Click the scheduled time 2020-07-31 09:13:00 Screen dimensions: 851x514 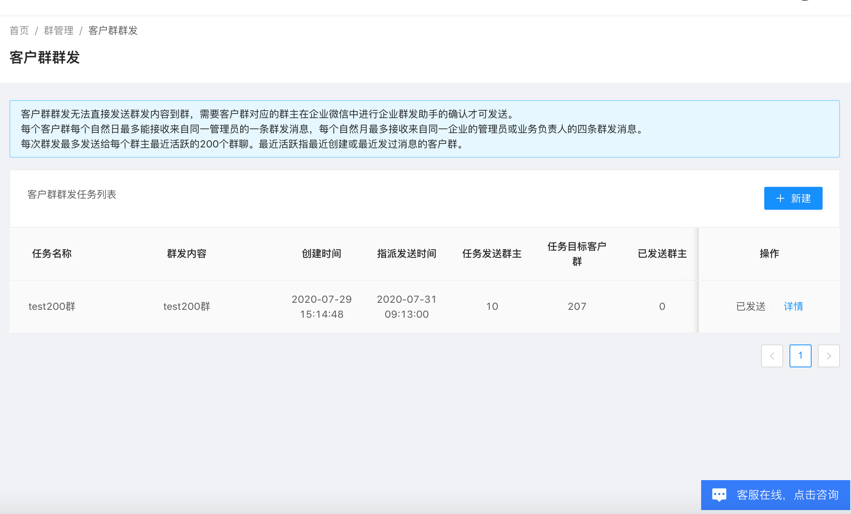(x=407, y=307)
